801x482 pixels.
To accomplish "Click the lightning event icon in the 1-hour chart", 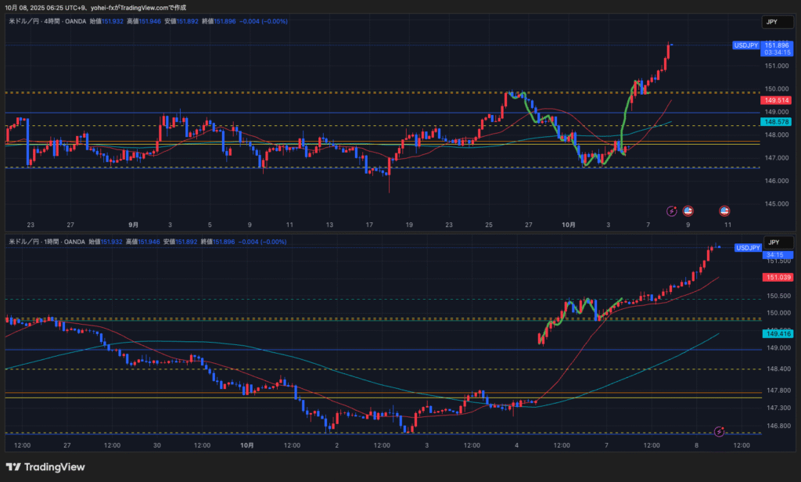I will [720, 431].
